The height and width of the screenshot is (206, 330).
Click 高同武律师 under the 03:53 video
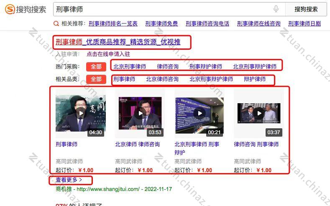pos(128,161)
